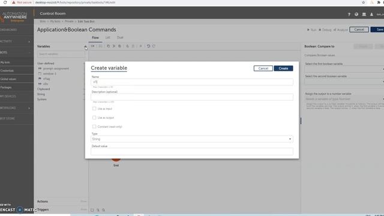
Task: Click the Create button in the dialog
Action: (283, 68)
